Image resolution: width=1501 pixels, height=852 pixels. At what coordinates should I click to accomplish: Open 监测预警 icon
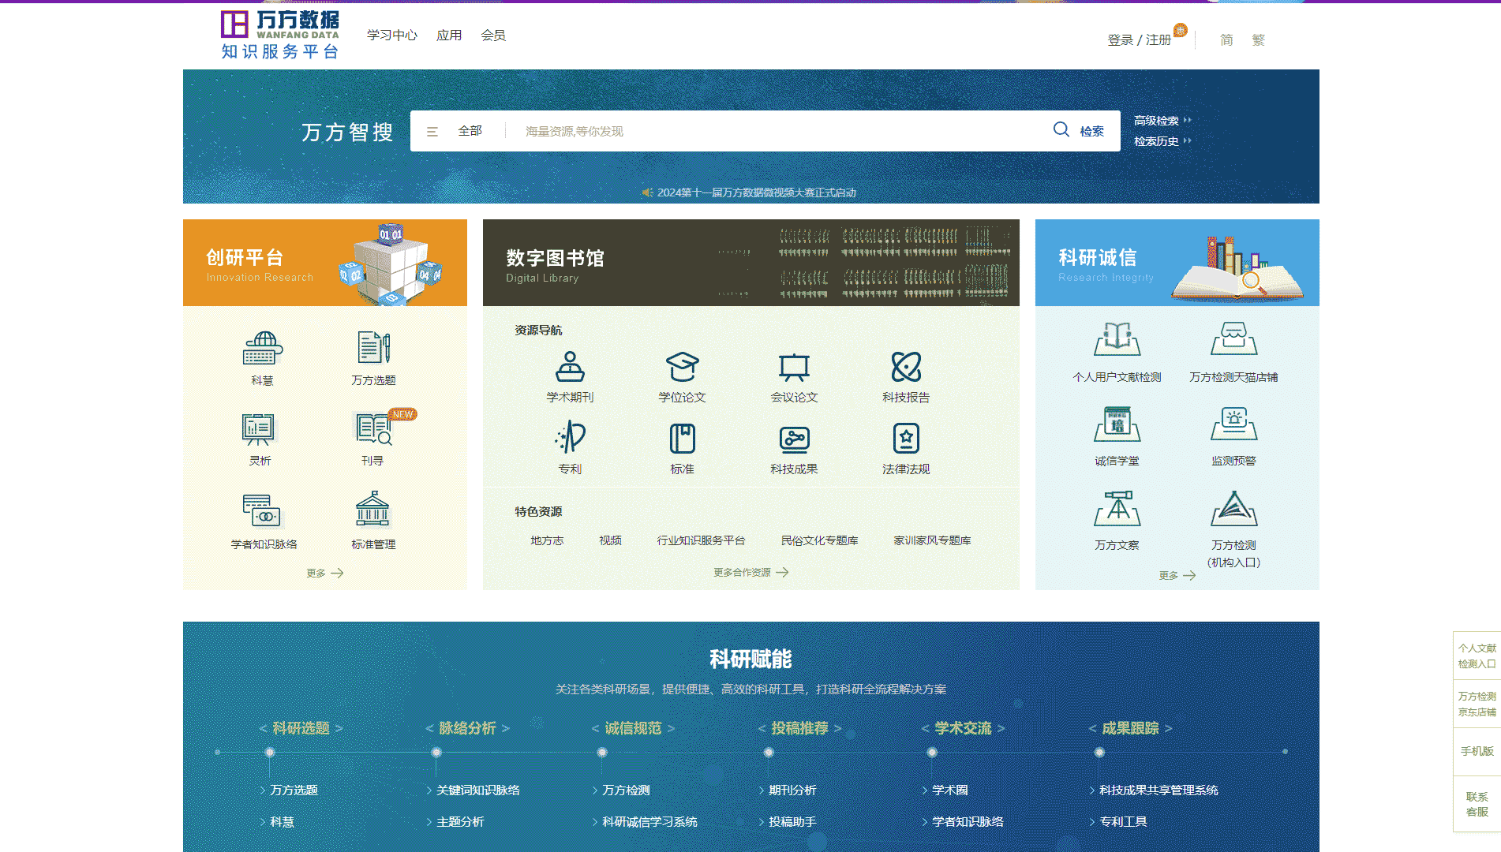1233,424
